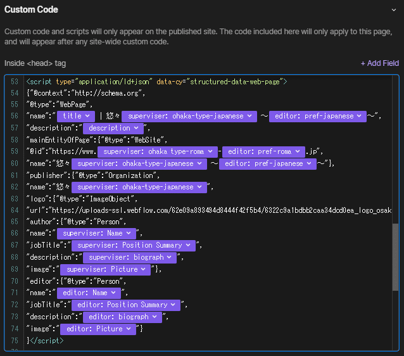The height and width of the screenshot is (356, 404).
Task: Open superviser ohaka-type-japanese field on line 56
Action: [189, 117]
